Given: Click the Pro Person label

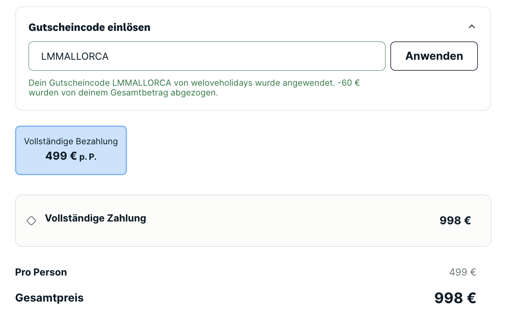Looking at the screenshot, I should pyautogui.click(x=41, y=272).
